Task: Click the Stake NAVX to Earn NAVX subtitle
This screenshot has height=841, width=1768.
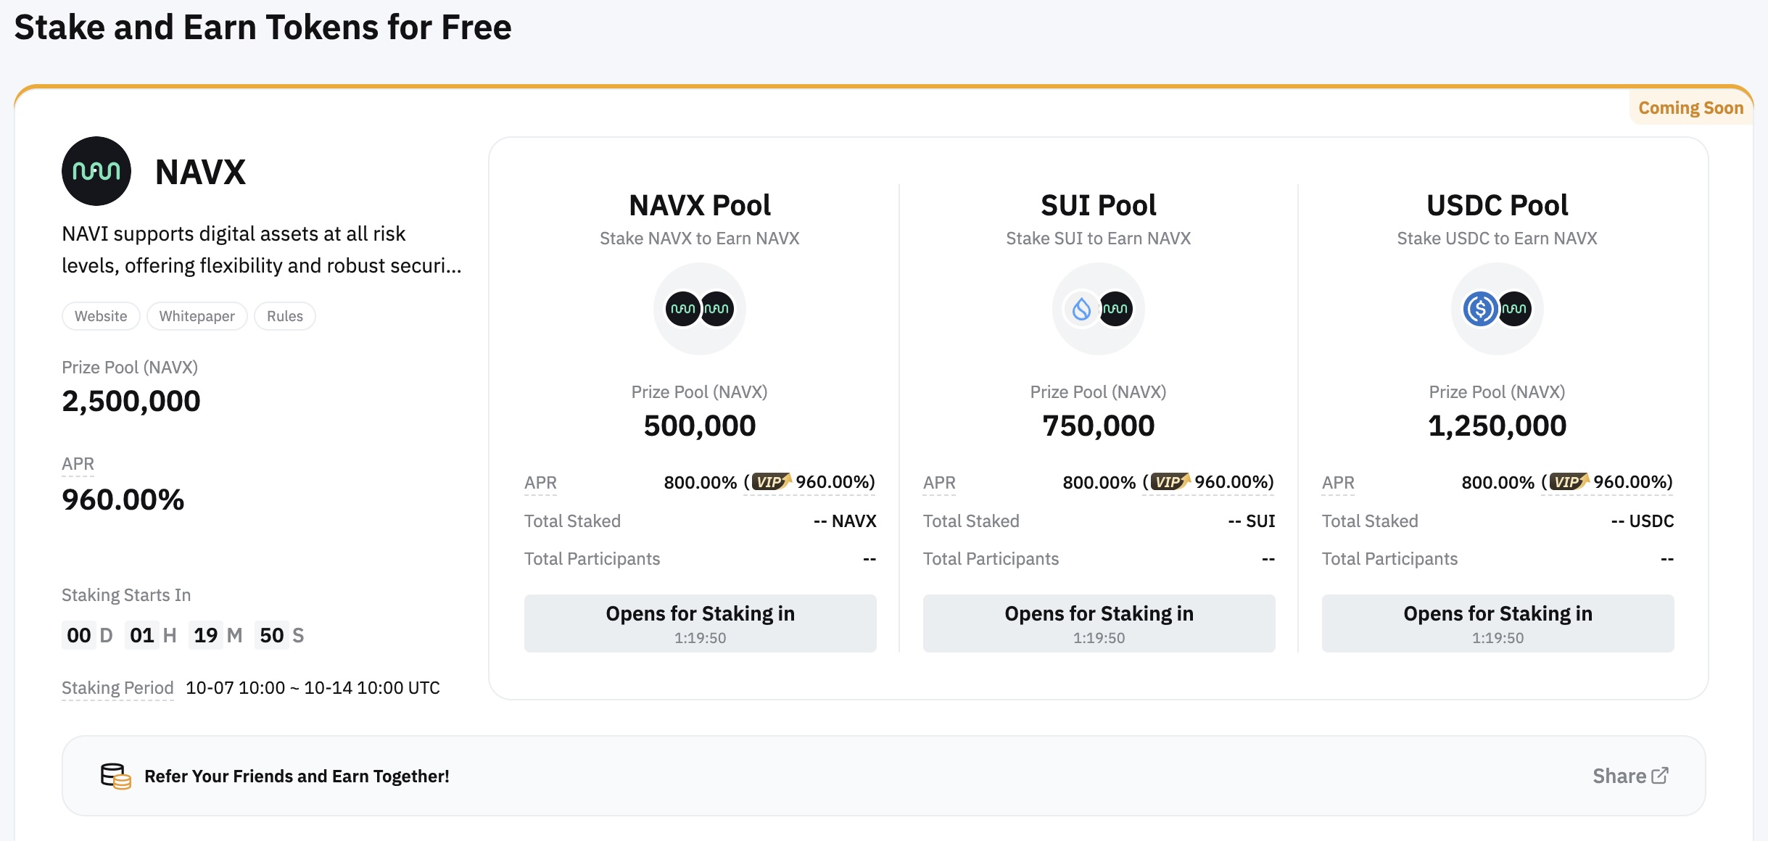Action: tap(700, 239)
